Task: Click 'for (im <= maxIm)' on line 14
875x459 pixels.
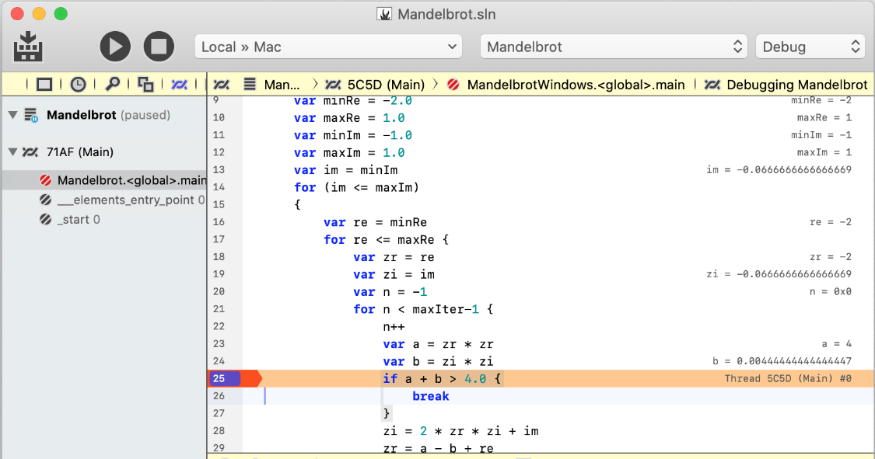Action: (x=356, y=187)
